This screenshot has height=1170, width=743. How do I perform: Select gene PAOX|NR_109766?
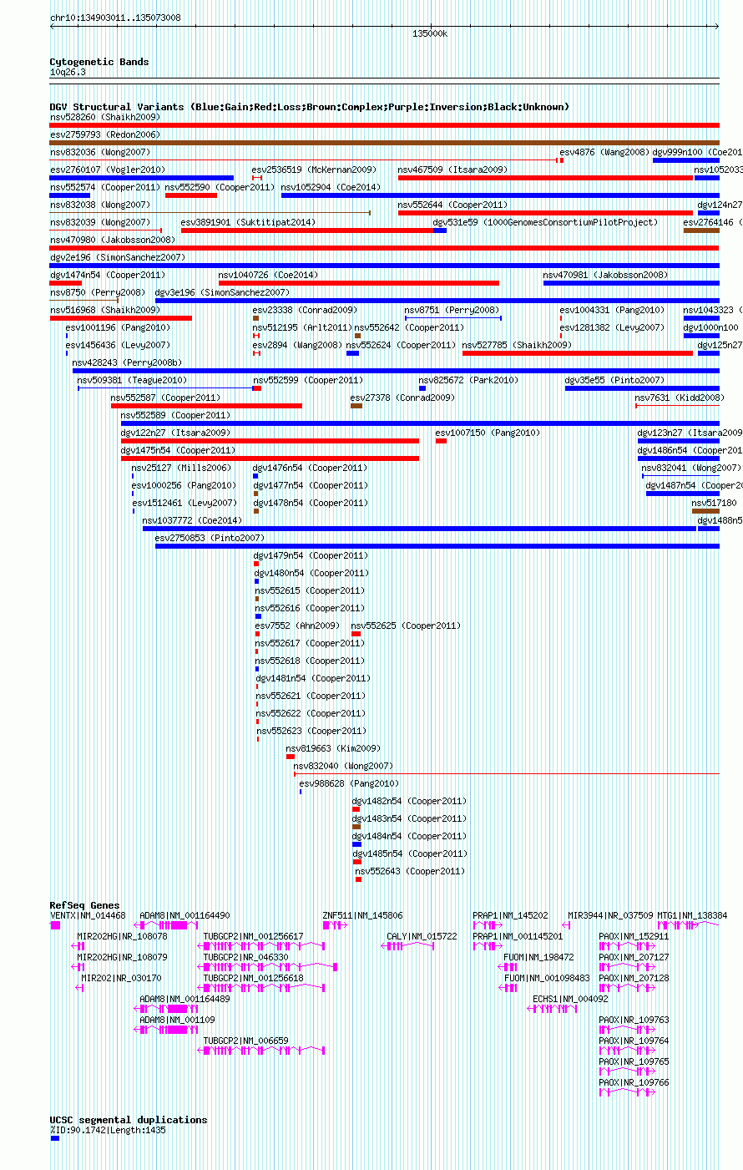(x=627, y=1092)
